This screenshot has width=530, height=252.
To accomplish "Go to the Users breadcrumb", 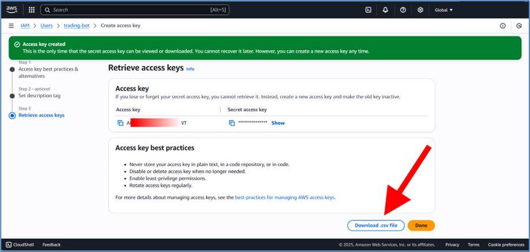I will 47,26.
